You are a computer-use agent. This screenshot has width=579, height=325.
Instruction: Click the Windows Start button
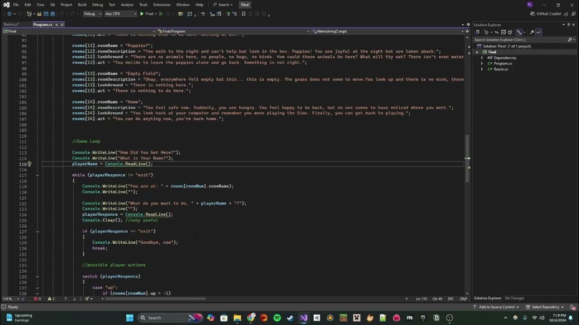130,318
